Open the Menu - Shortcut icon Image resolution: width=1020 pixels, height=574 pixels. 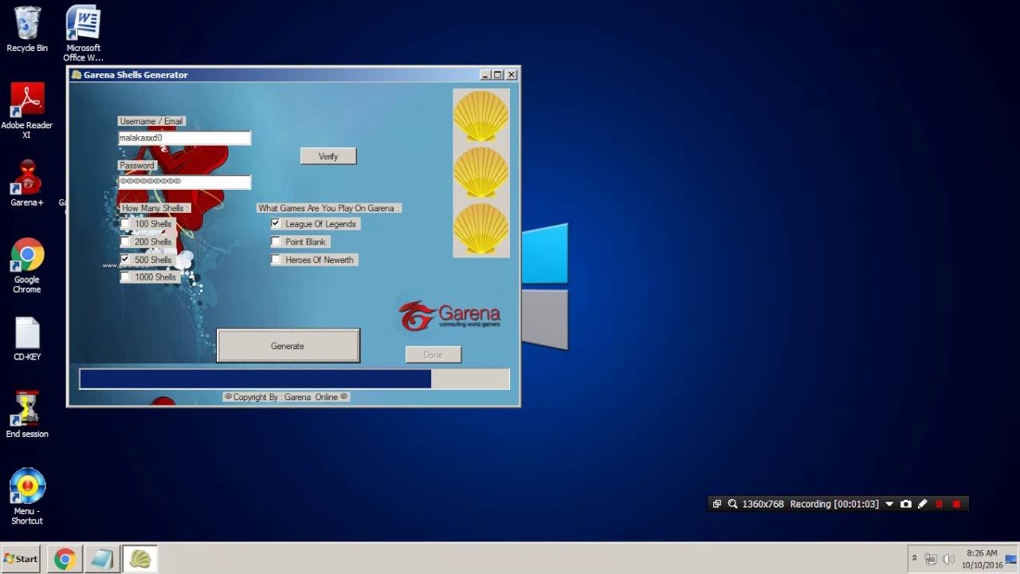(x=27, y=496)
